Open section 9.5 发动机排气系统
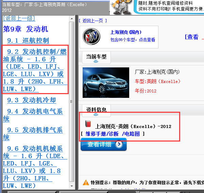This screenshot has width=204, height=193. [33, 134]
